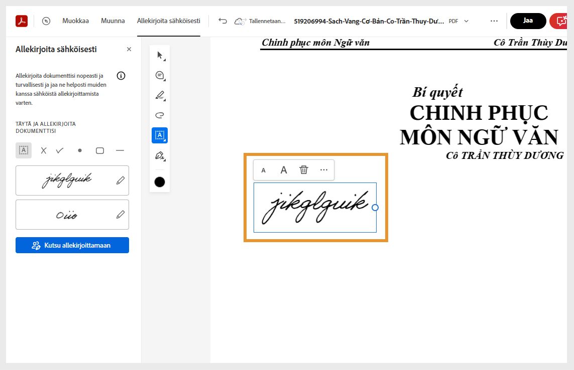Edit the jikglguik signature with pencil icon
Viewport: 574px width, 370px height.
pyautogui.click(x=121, y=180)
